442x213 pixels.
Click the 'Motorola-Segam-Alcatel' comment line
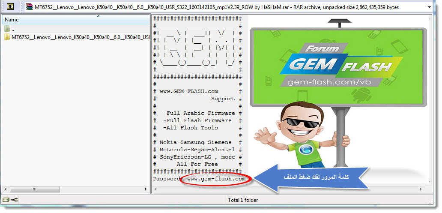click(x=197, y=150)
